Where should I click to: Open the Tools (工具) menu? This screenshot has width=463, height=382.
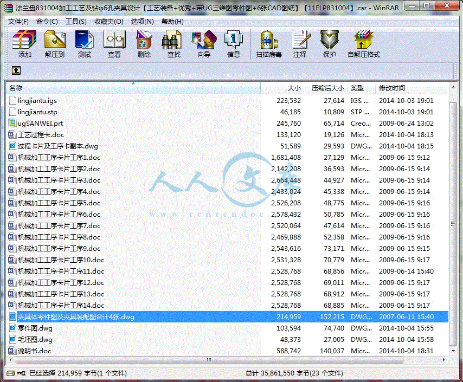pos(76,22)
